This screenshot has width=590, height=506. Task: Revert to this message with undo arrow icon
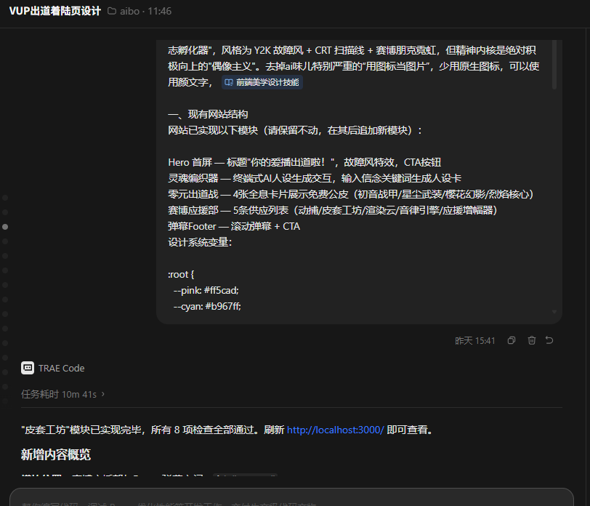point(549,340)
